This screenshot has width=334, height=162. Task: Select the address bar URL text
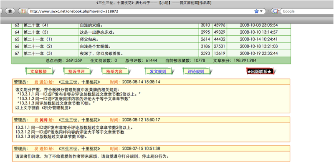click(74, 12)
